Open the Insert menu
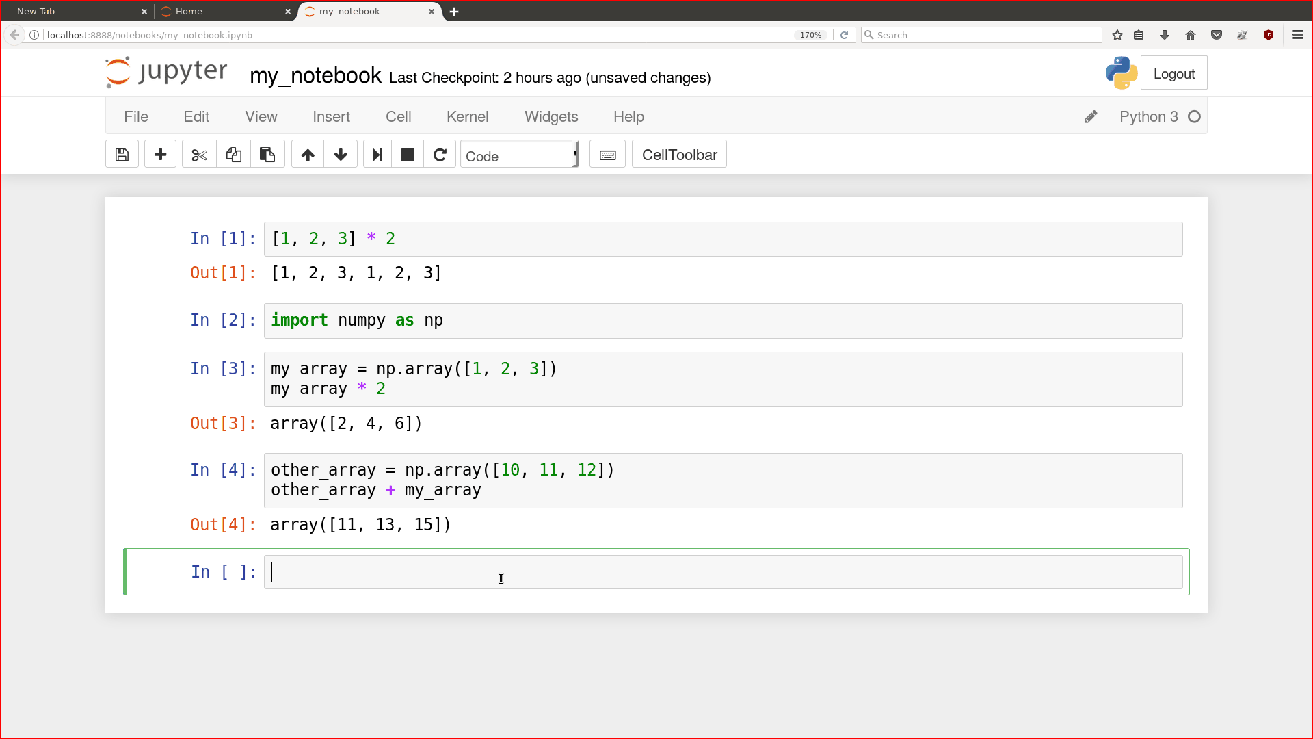This screenshot has height=739, width=1313. tap(331, 117)
